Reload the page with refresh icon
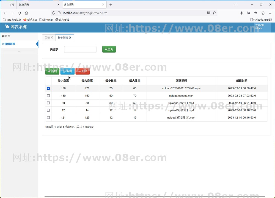275x198 pixels. pyautogui.click(x=19, y=13)
